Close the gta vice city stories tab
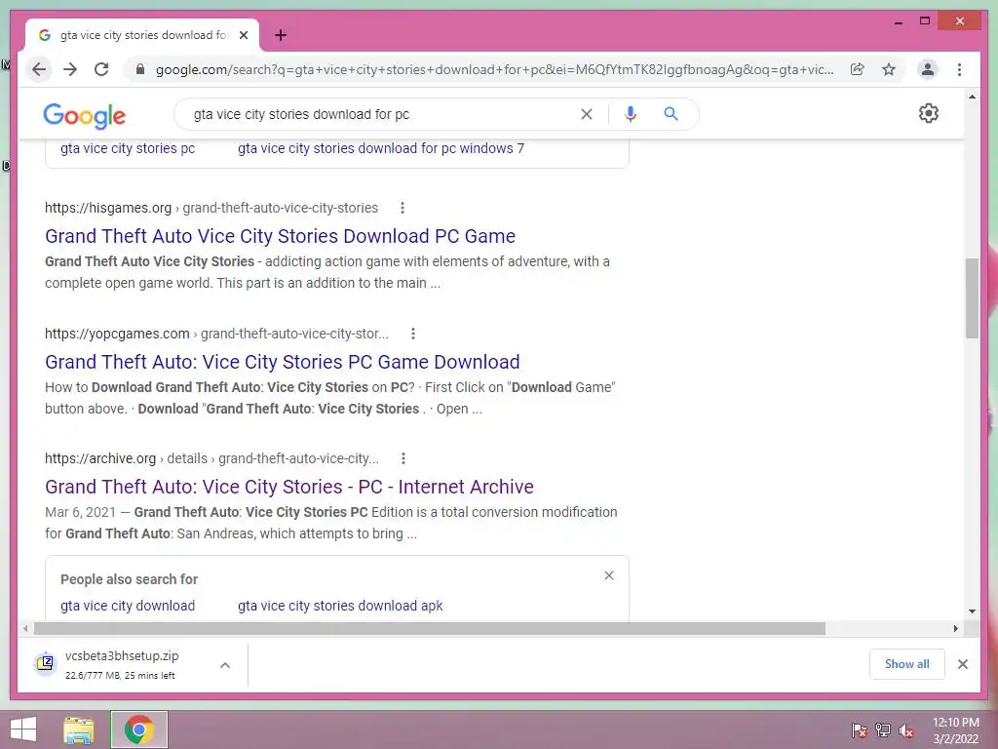The image size is (998, 749). point(243,35)
